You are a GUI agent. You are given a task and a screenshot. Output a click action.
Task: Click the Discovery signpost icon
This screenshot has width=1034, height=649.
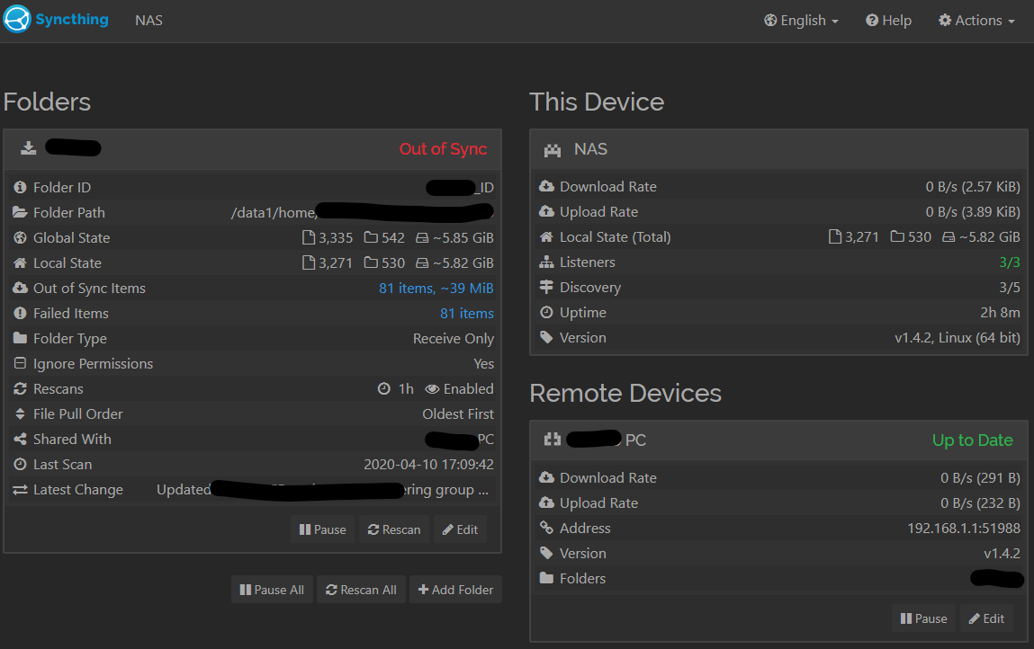pos(546,288)
